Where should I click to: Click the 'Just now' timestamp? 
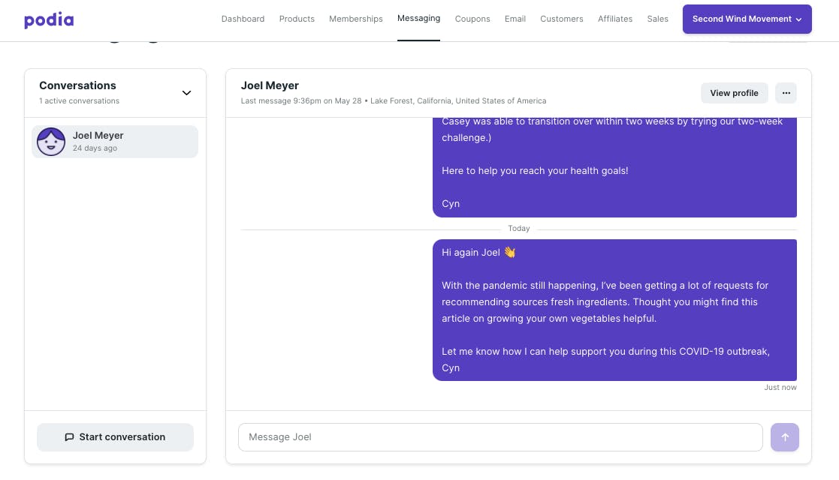pyautogui.click(x=780, y=388)
